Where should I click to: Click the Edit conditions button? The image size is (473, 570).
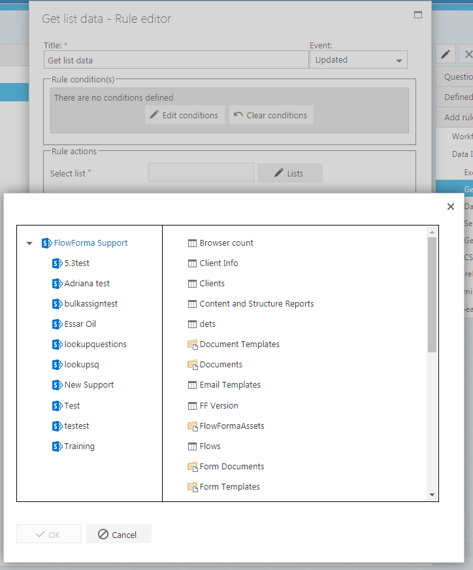(x=184, y=115)
